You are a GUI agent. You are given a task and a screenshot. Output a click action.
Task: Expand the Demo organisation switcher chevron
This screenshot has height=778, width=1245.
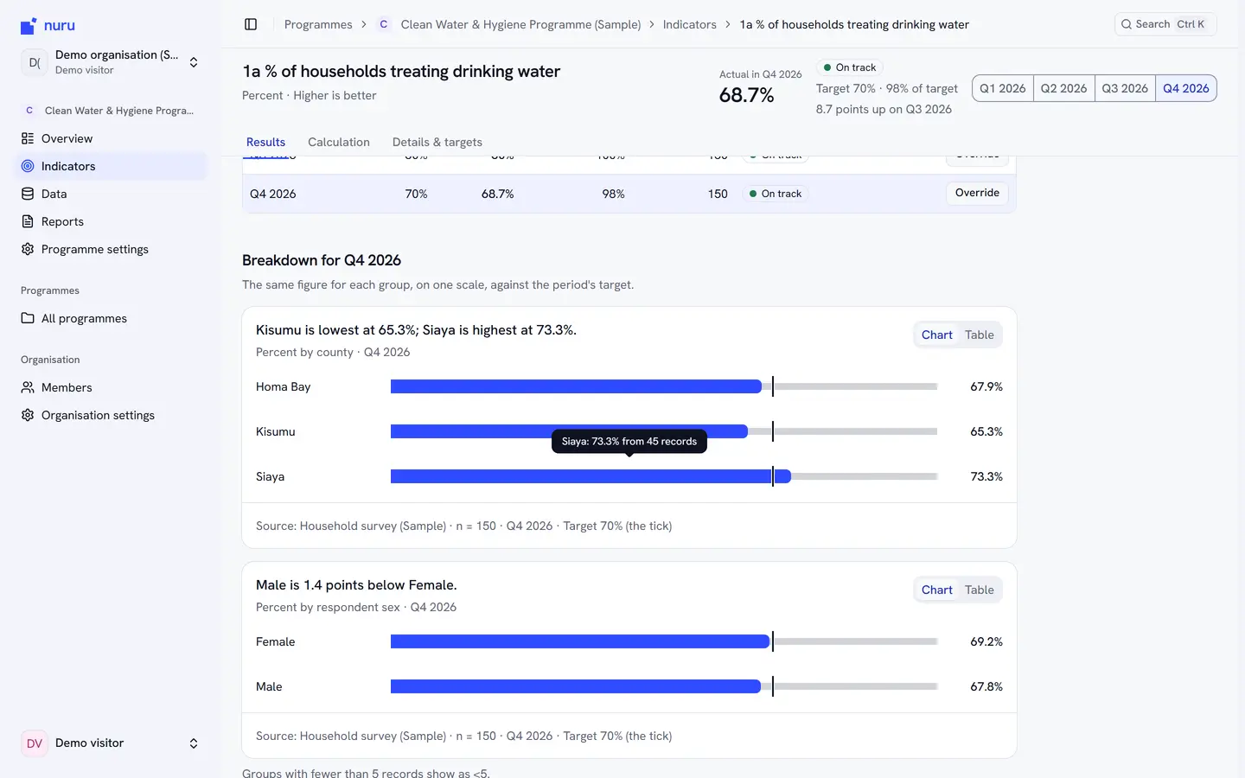(194, 62)
